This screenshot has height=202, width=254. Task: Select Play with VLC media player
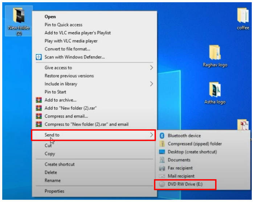pyautogui.click(x=94, y=41)
